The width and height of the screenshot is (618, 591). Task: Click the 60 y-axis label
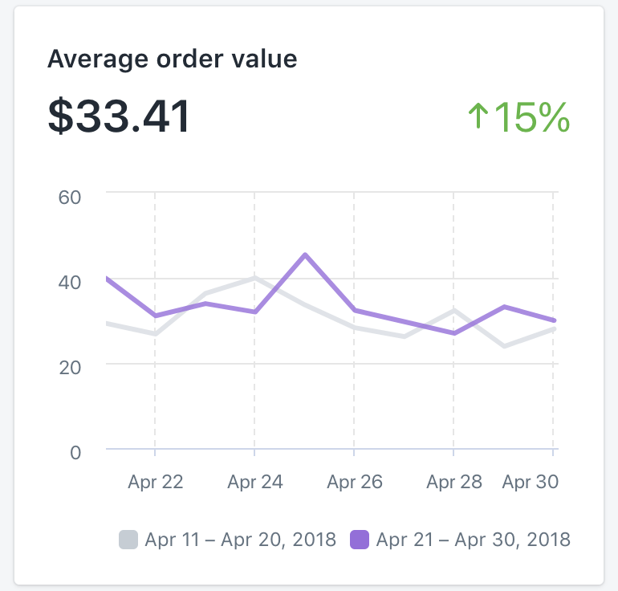tap(71, 197)
